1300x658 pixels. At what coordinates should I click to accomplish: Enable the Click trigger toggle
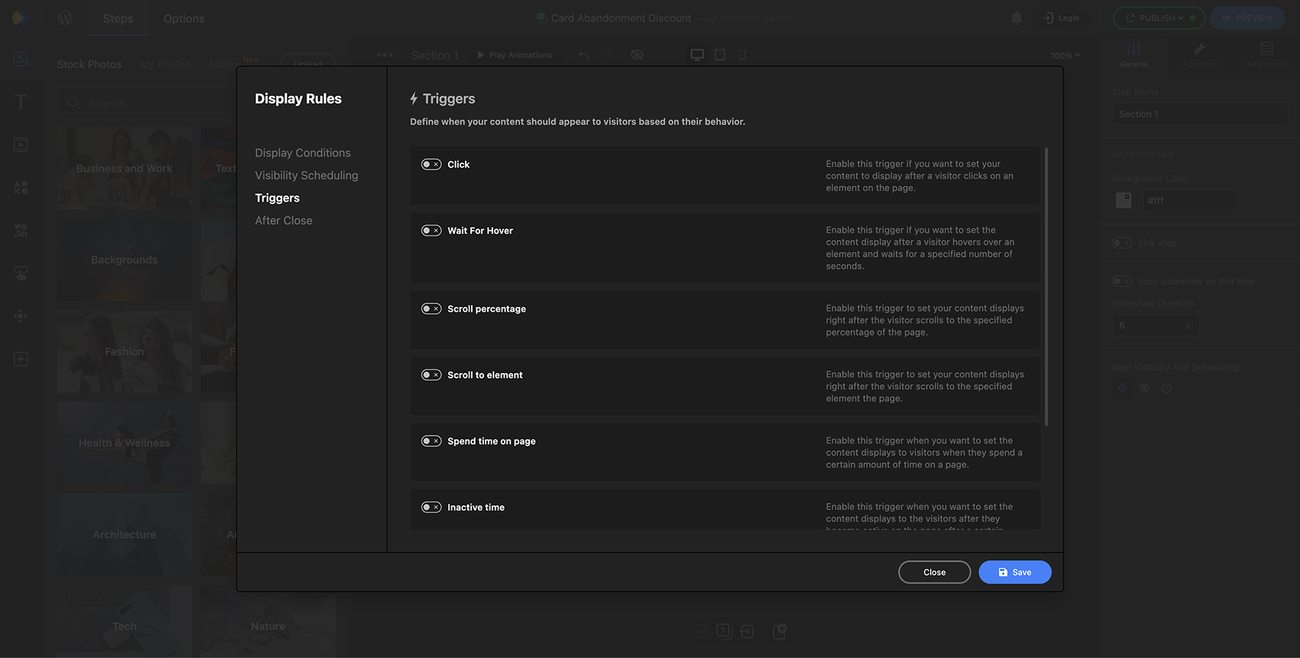click(431, 164)
